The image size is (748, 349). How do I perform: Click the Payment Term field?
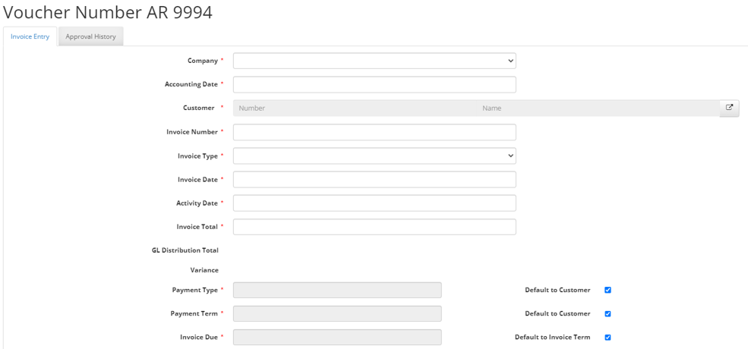coord(337,313)
